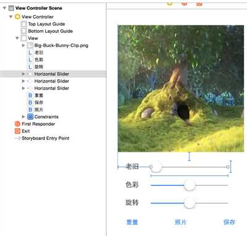Click the image view icon beside Big-Buck-Bunny-Clip.png
Screen dimensions: 247x236
point(30,45)
